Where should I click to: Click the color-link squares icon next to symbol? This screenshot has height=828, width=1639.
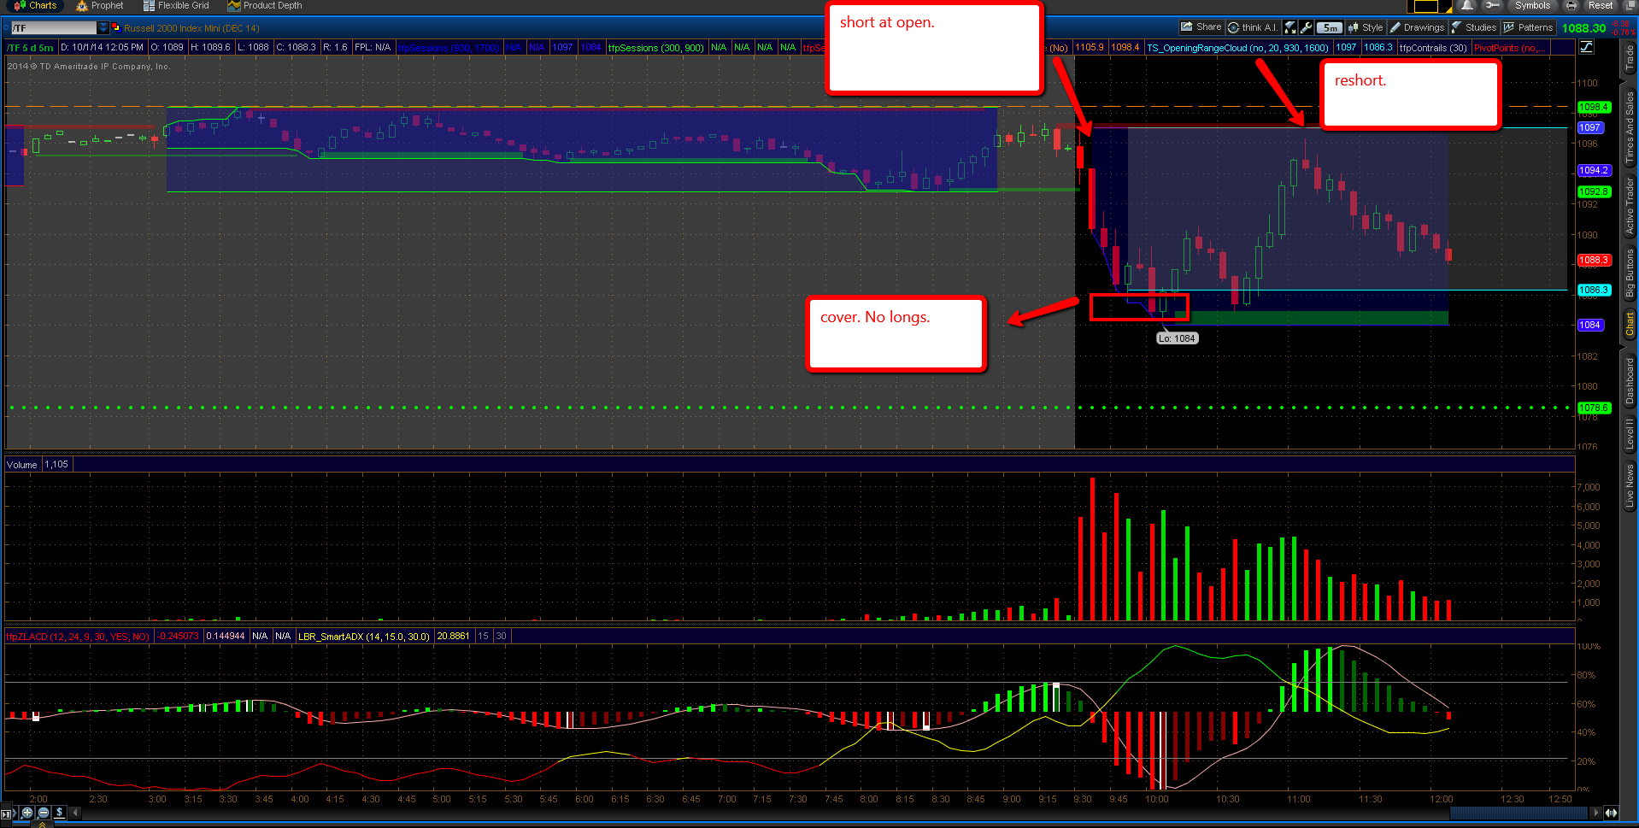pos(115,28)
